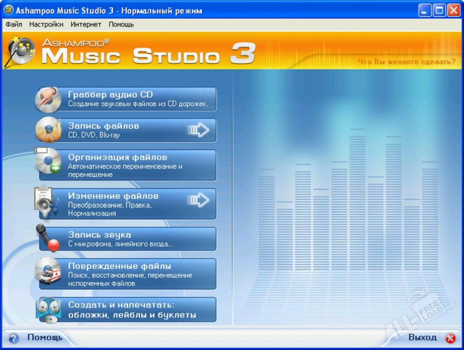This screenshot has height=350, width=464.
Task: Click the microphone icon for Запись звука
Action: [48, 239]
